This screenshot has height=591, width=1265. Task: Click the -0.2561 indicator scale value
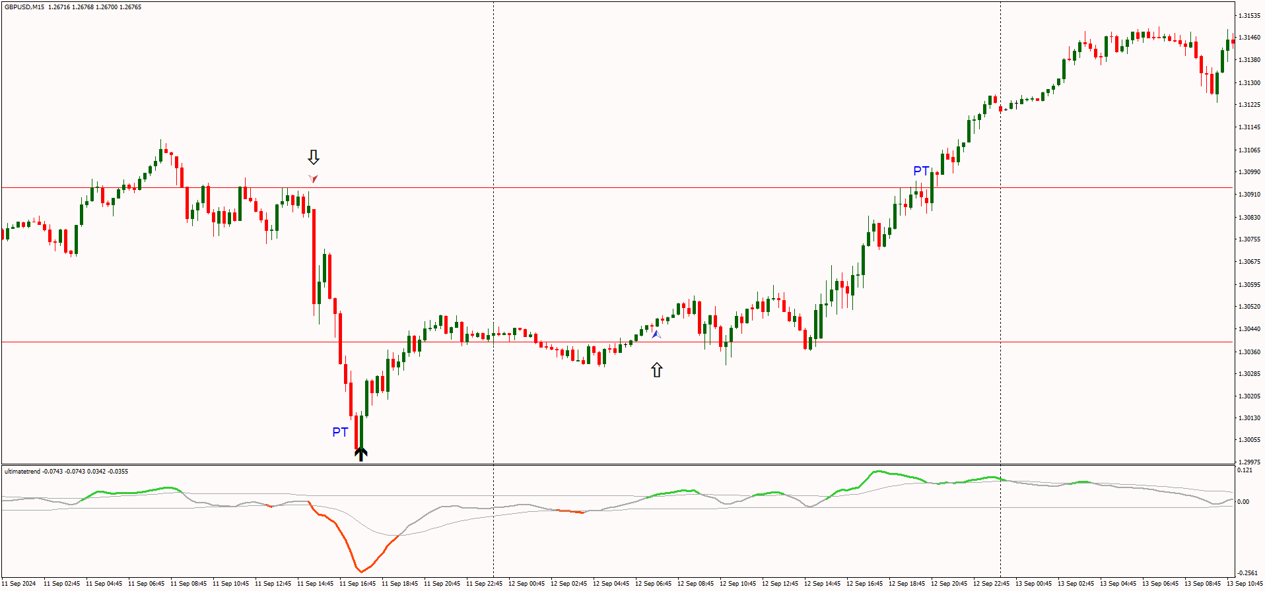click(x=1247, y=573)
